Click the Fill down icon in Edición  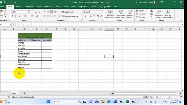pos(151,14)
